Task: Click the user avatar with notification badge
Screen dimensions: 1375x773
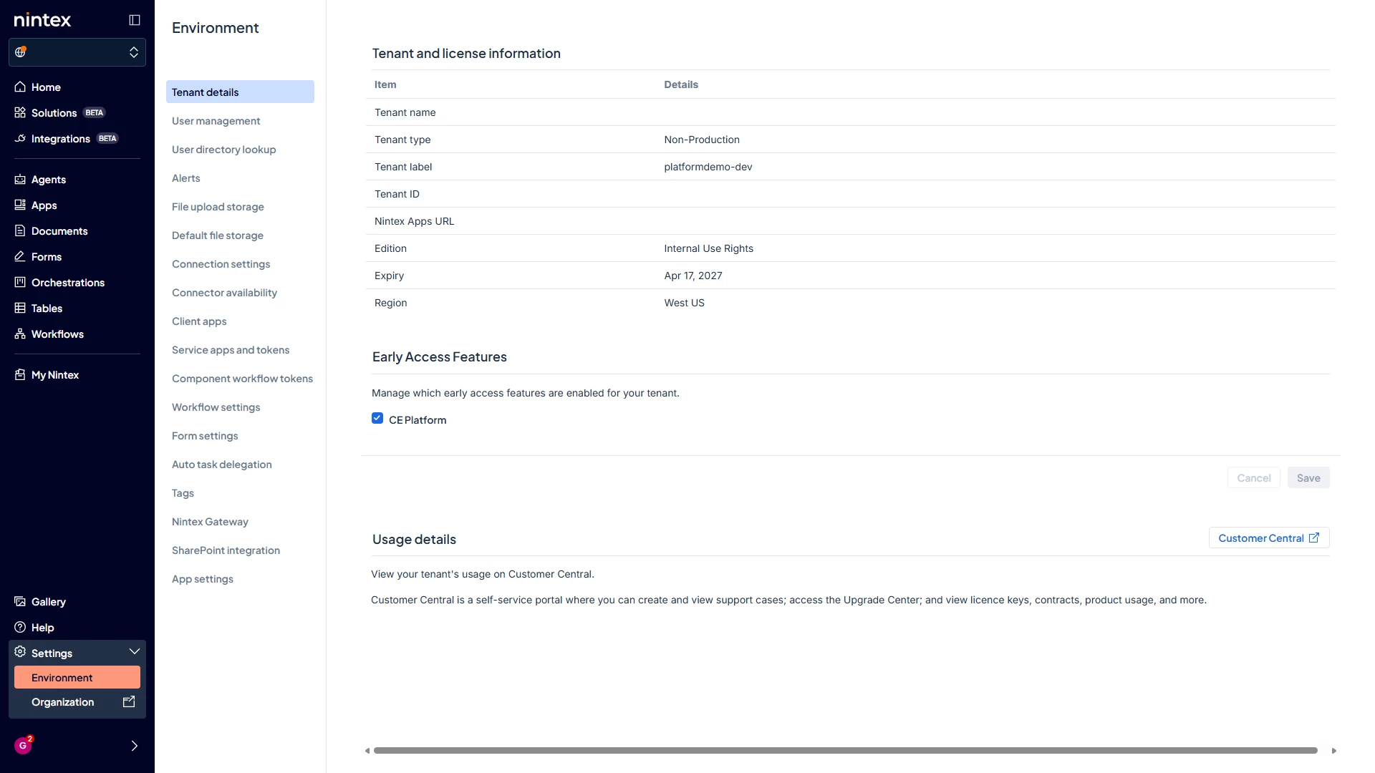Action: click(24, 744)
